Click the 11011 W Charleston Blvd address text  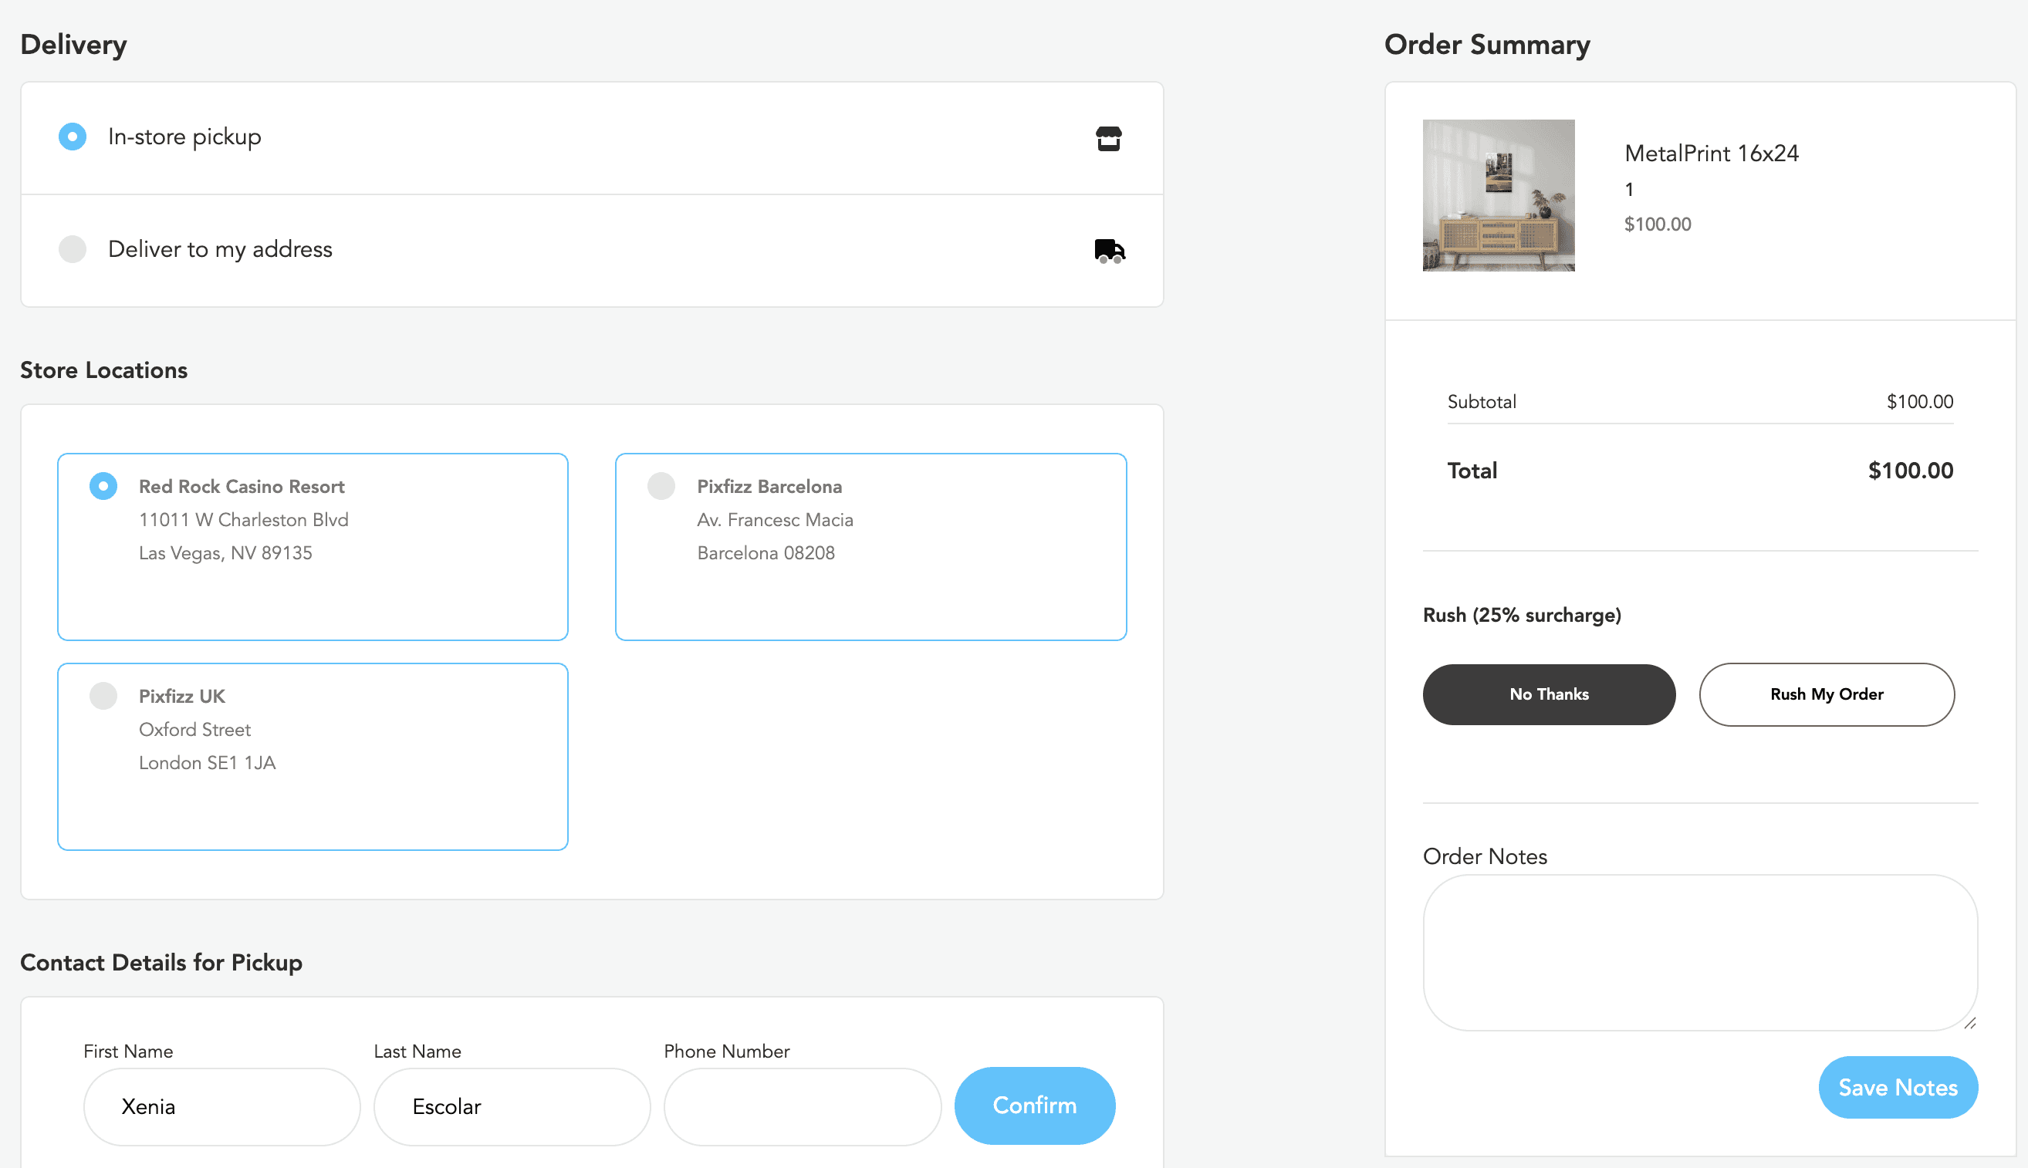click(x=244, y=520)
